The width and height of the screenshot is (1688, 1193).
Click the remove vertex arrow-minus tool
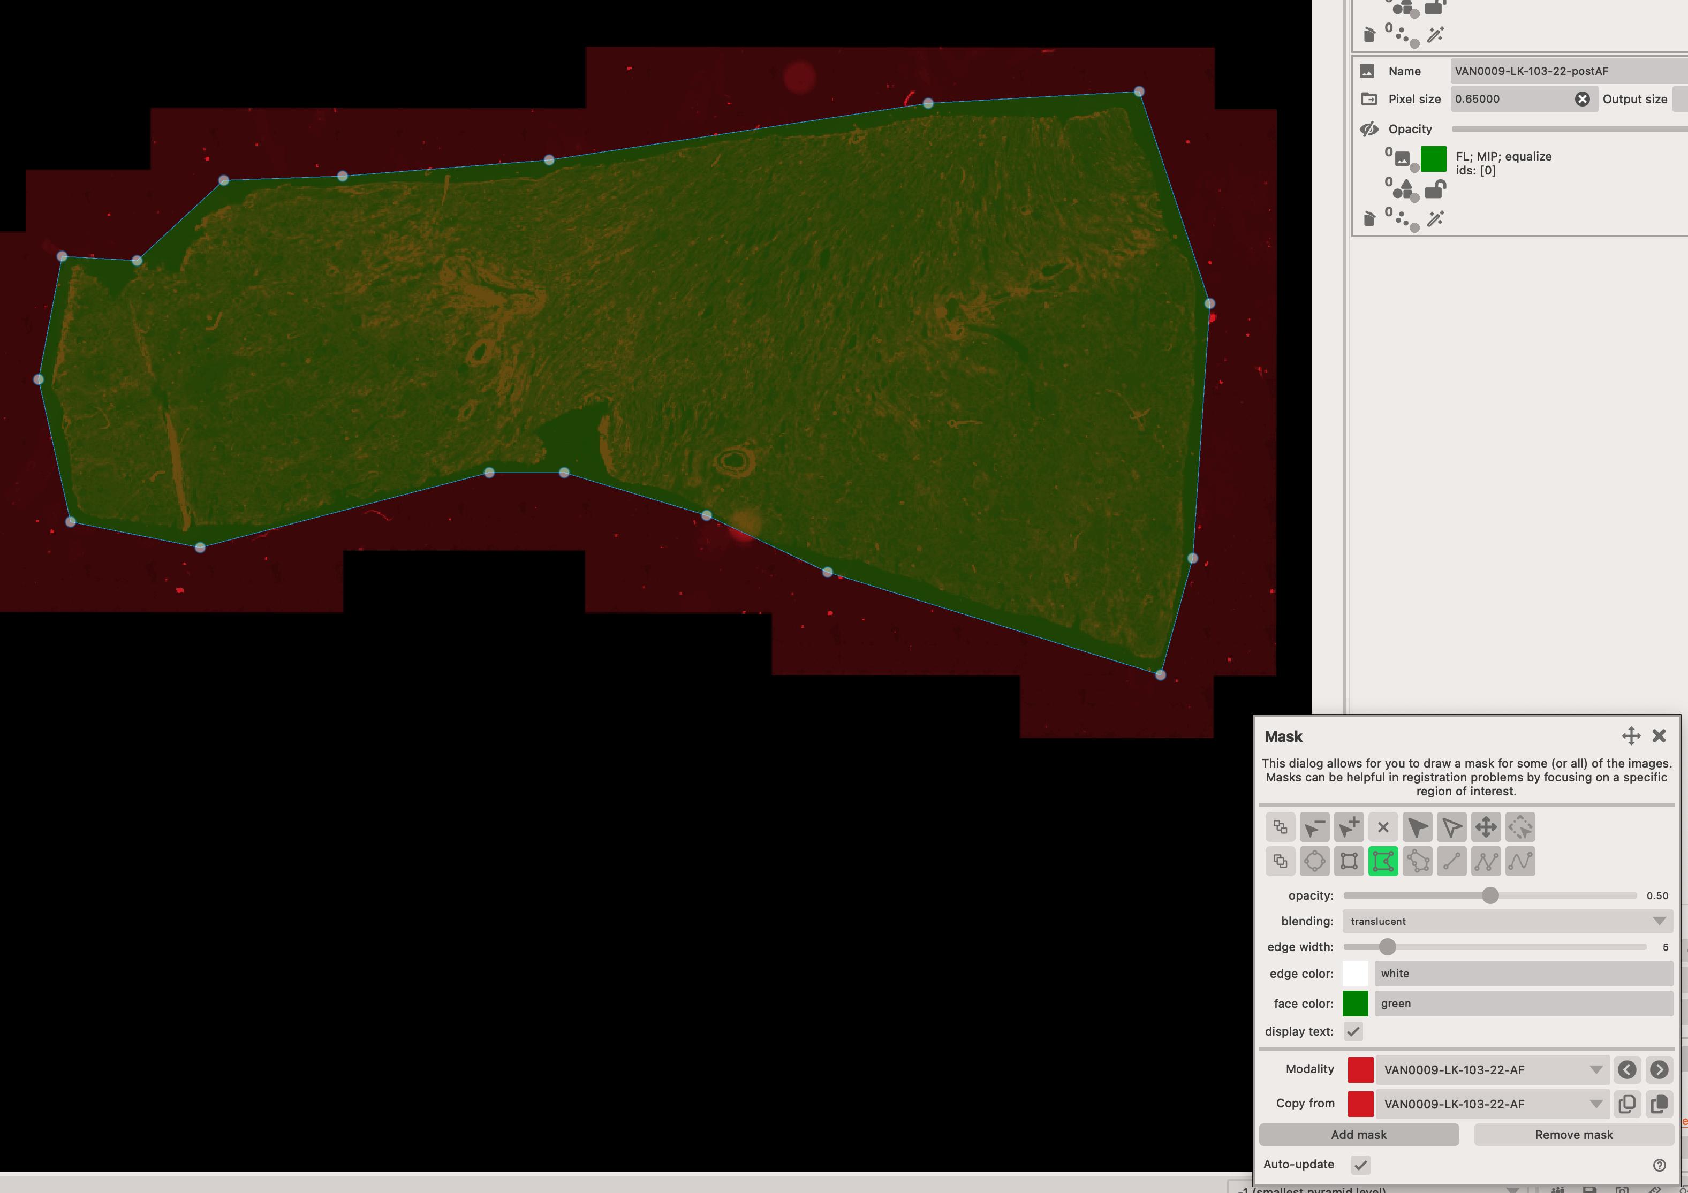[1314, 827]
